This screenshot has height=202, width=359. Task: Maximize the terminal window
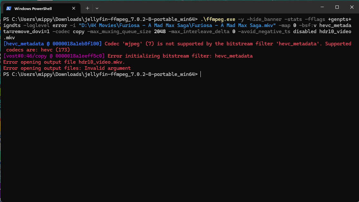click(337, 7)
